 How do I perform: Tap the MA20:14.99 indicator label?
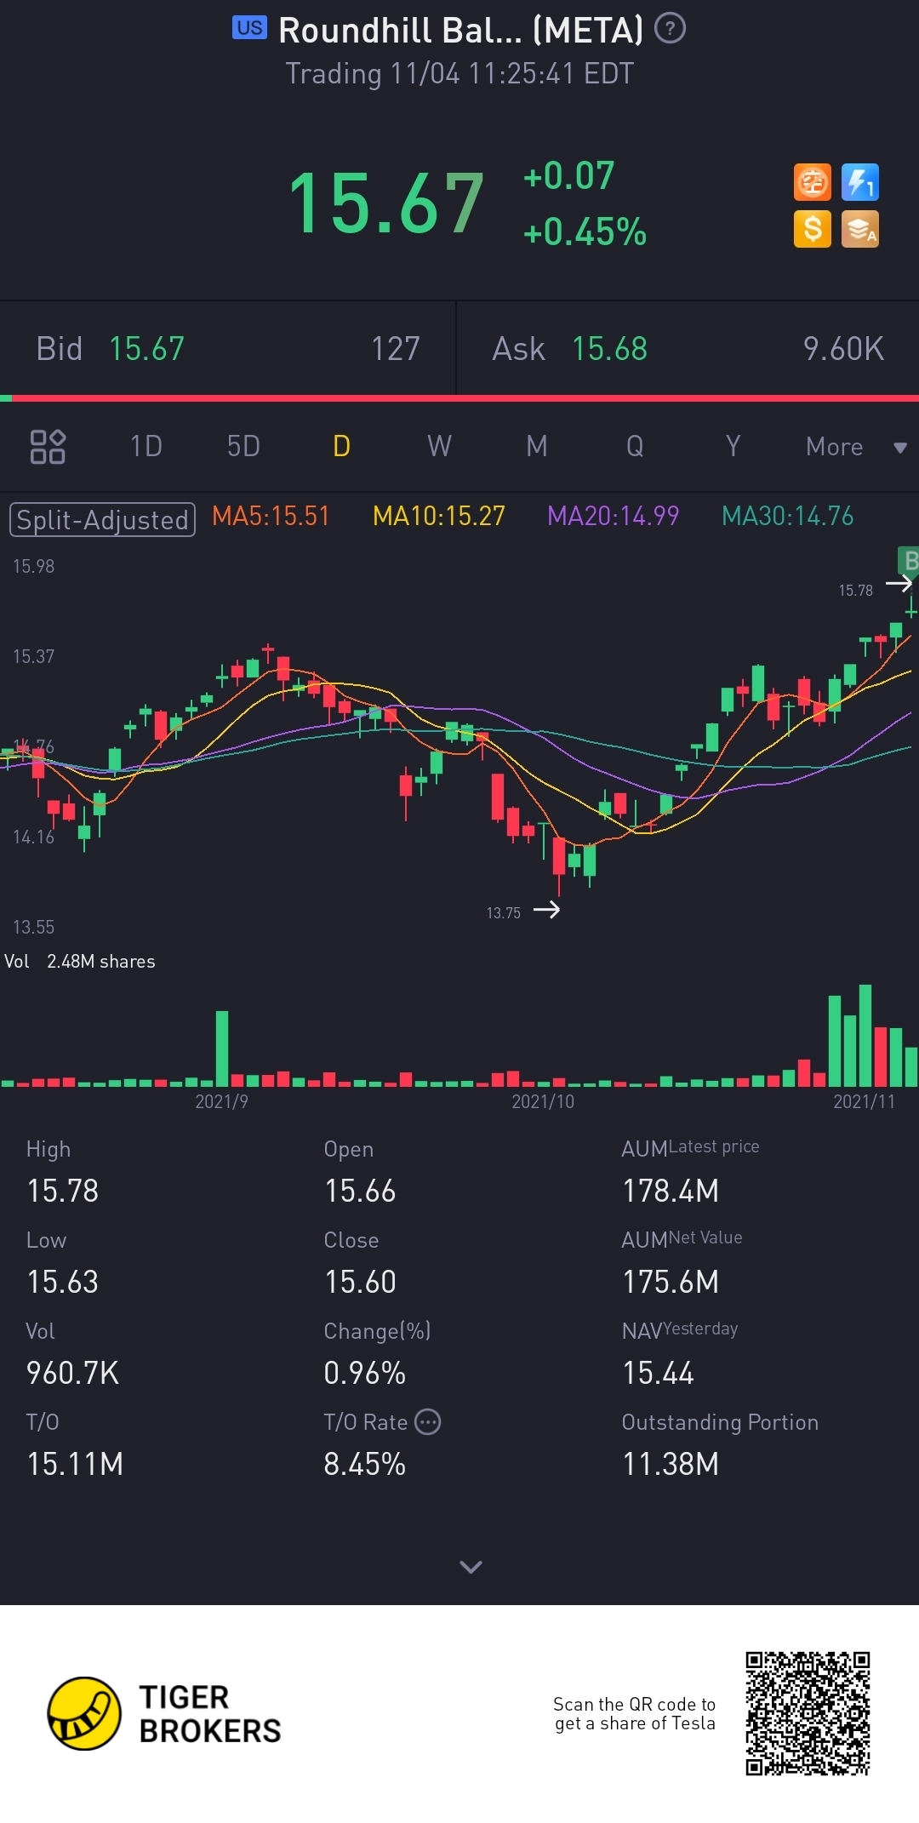pos(614,516)
